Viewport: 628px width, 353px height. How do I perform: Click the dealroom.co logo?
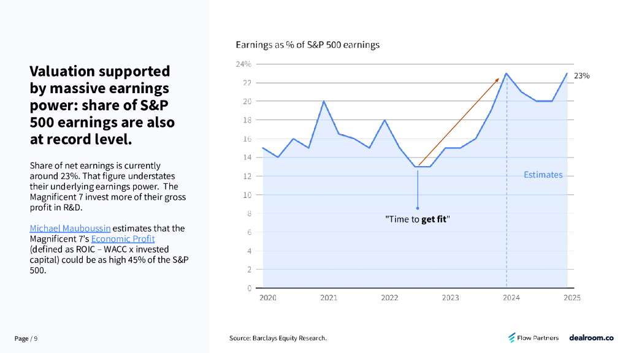(x=591, y=338)
